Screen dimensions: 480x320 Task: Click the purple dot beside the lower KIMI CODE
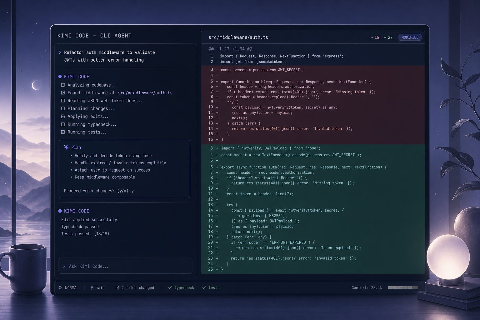(x=60, y=211)
